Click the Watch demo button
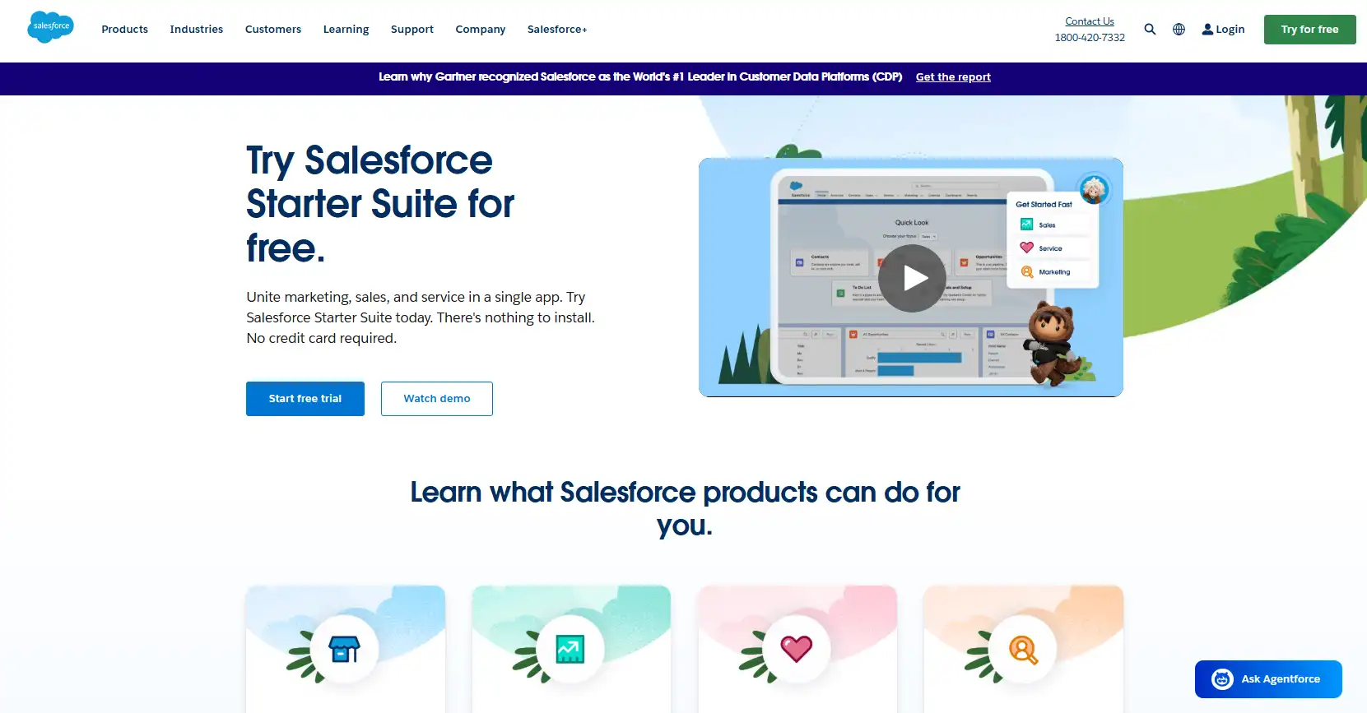This screenshot has height=713, width=1367. (x=436, y=399)
